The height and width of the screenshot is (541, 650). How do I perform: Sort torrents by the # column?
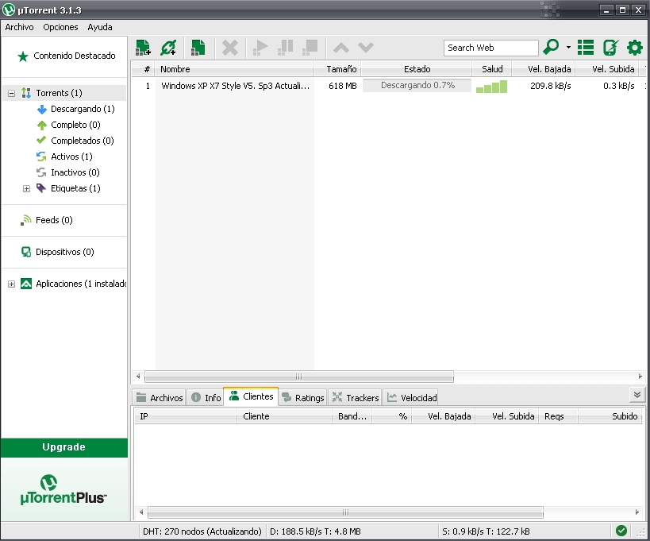tap(144, 69)
